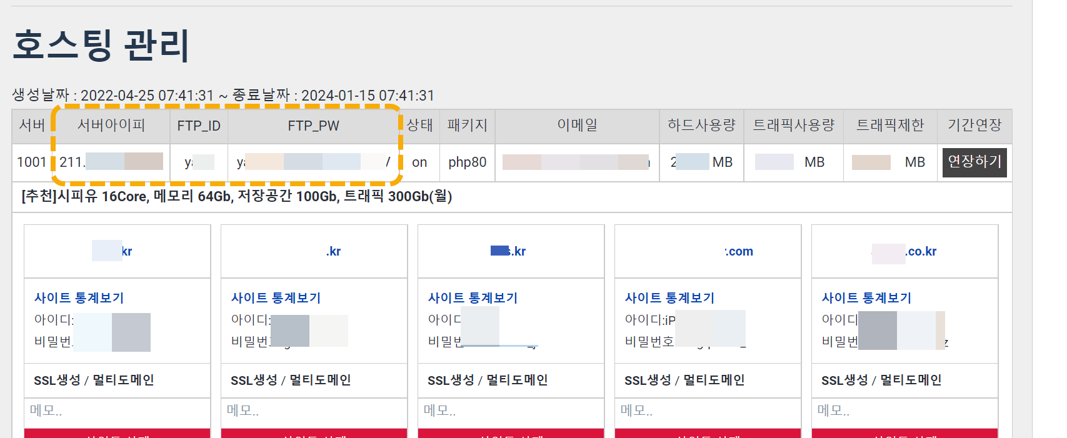Open 사이트 통계보기 for the second .kr card
Screen dimensions: 1067x438
pos(276,298)
